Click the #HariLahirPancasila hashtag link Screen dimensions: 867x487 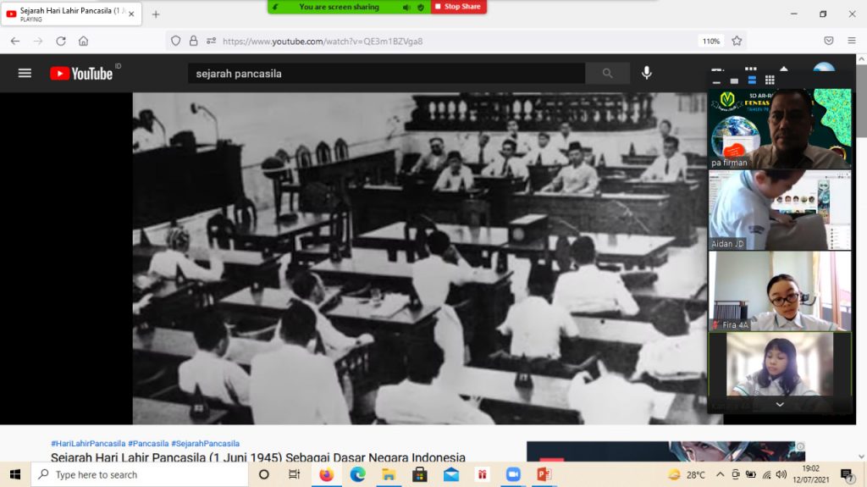pyautogui.click(x=88, y=443)
